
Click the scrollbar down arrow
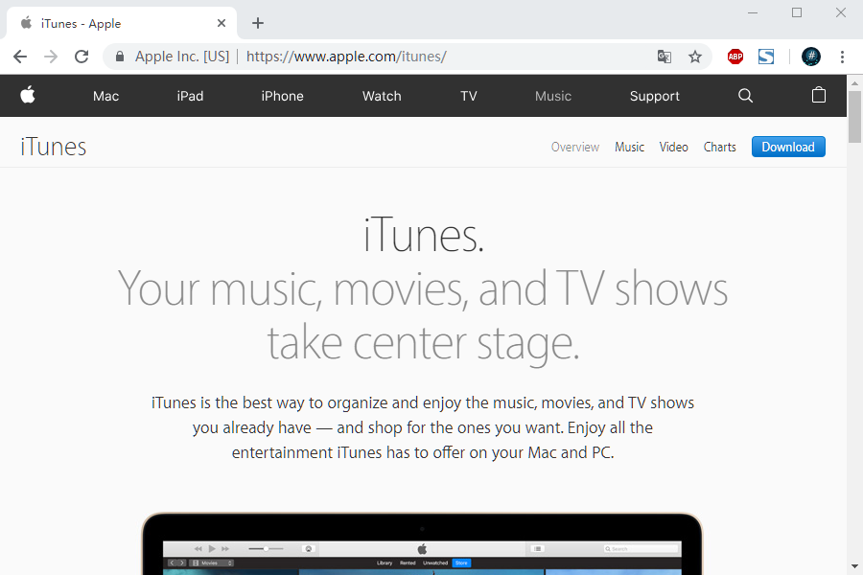click(854, 566)
